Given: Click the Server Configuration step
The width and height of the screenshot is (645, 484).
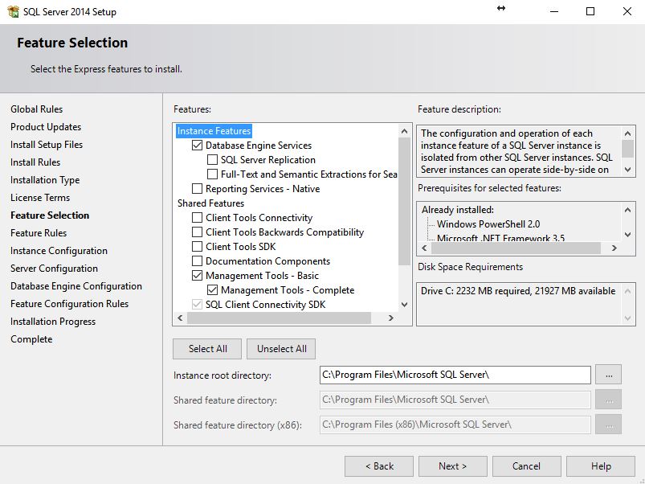Looking at the screenshot, I should [x=55, y=269].
